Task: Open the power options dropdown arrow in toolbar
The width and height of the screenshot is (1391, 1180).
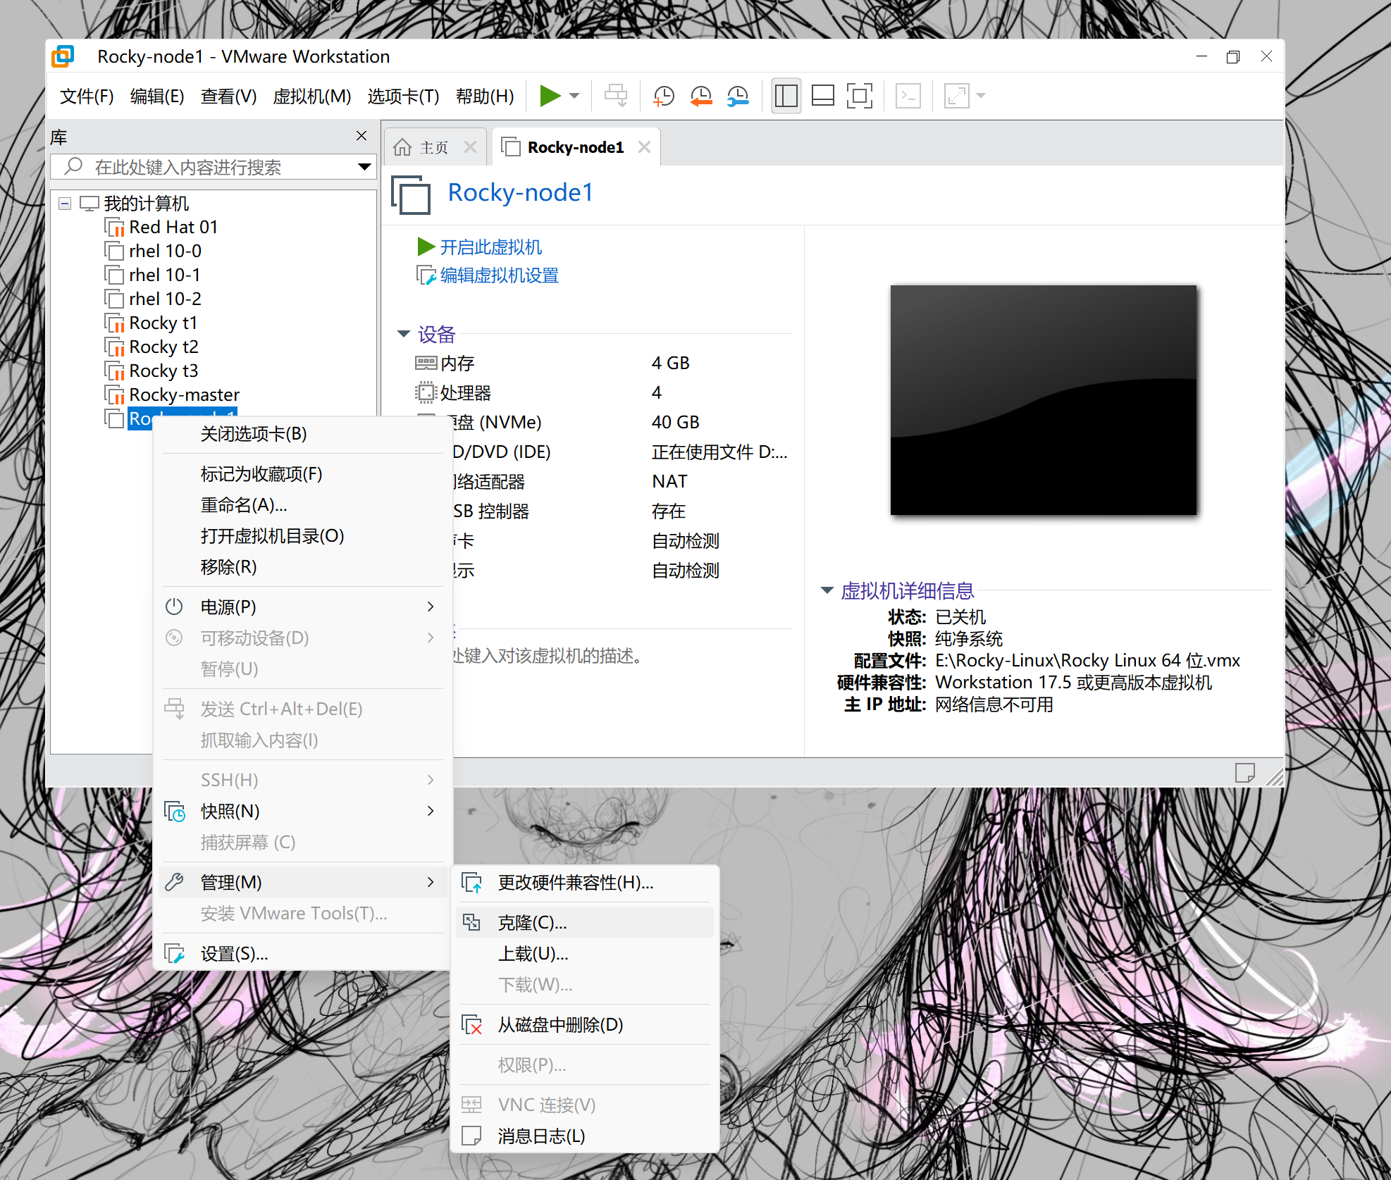Action: point(574,96)
